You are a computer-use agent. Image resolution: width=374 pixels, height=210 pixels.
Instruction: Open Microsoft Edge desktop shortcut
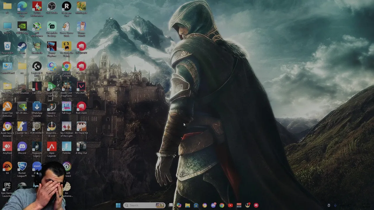click(22, 9)
